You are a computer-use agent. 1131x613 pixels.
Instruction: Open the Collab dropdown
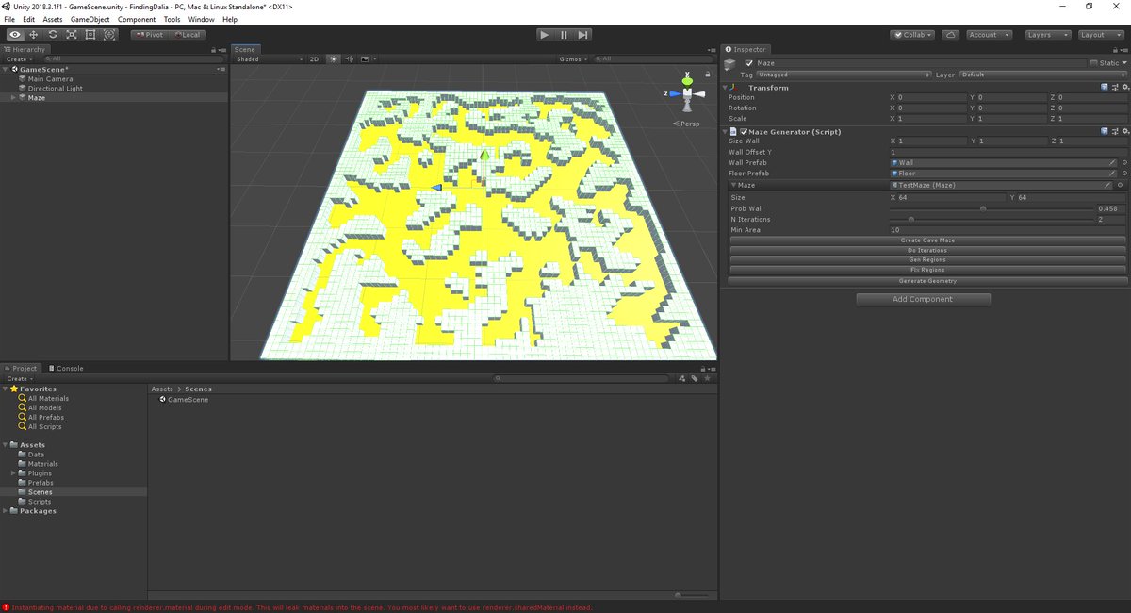click(x=912, y=34)
